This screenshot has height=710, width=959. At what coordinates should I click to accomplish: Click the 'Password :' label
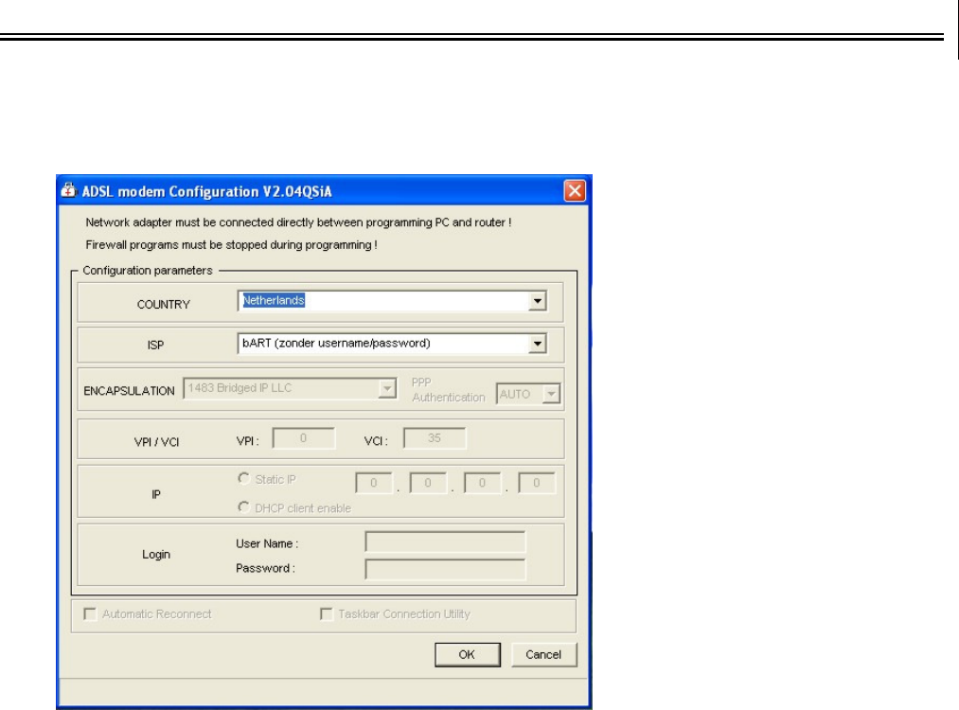[x=265, y=568]
